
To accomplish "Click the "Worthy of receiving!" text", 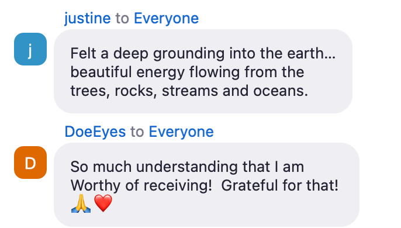I will click(141, 185).
